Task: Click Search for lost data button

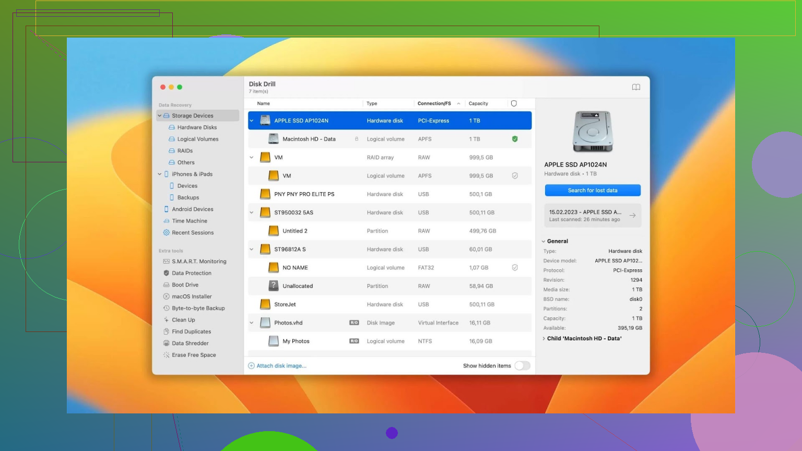Action: click(x=593, y=191)
